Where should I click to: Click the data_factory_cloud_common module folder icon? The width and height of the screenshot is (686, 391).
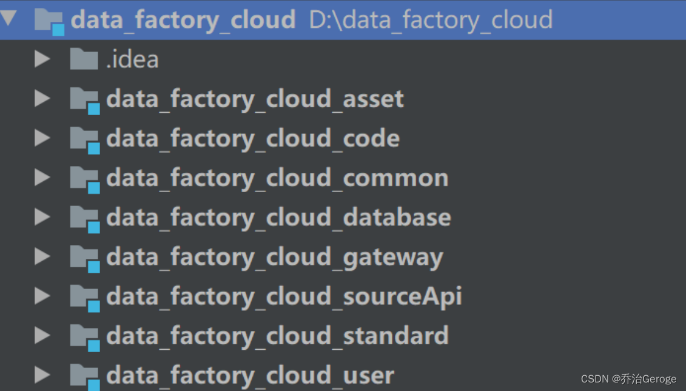coord(86,178)
